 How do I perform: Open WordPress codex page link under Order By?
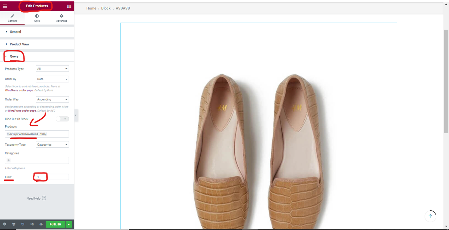[x=19, y=90]
